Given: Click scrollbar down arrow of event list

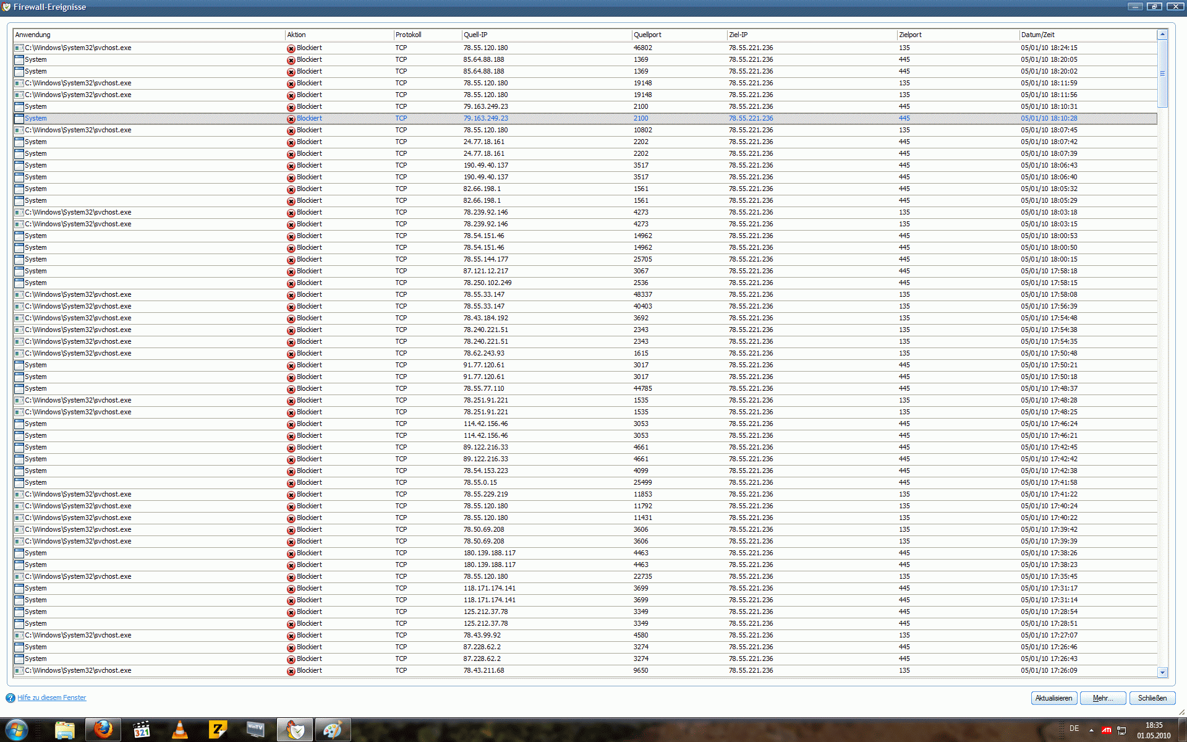Looking at the screenshot, I should pyautogui.click(x=1162, y=672).
